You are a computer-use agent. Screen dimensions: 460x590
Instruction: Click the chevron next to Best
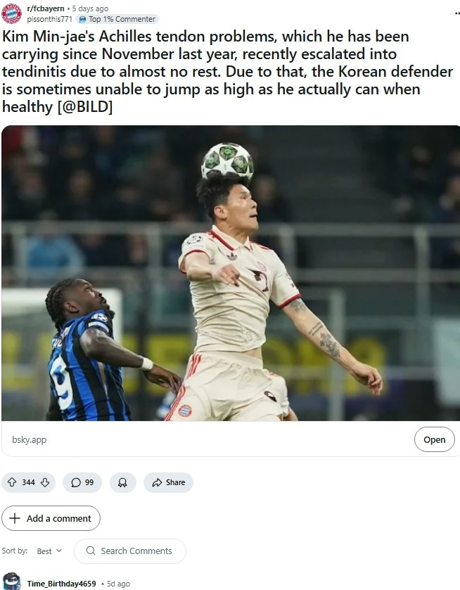tap(59, 551)
